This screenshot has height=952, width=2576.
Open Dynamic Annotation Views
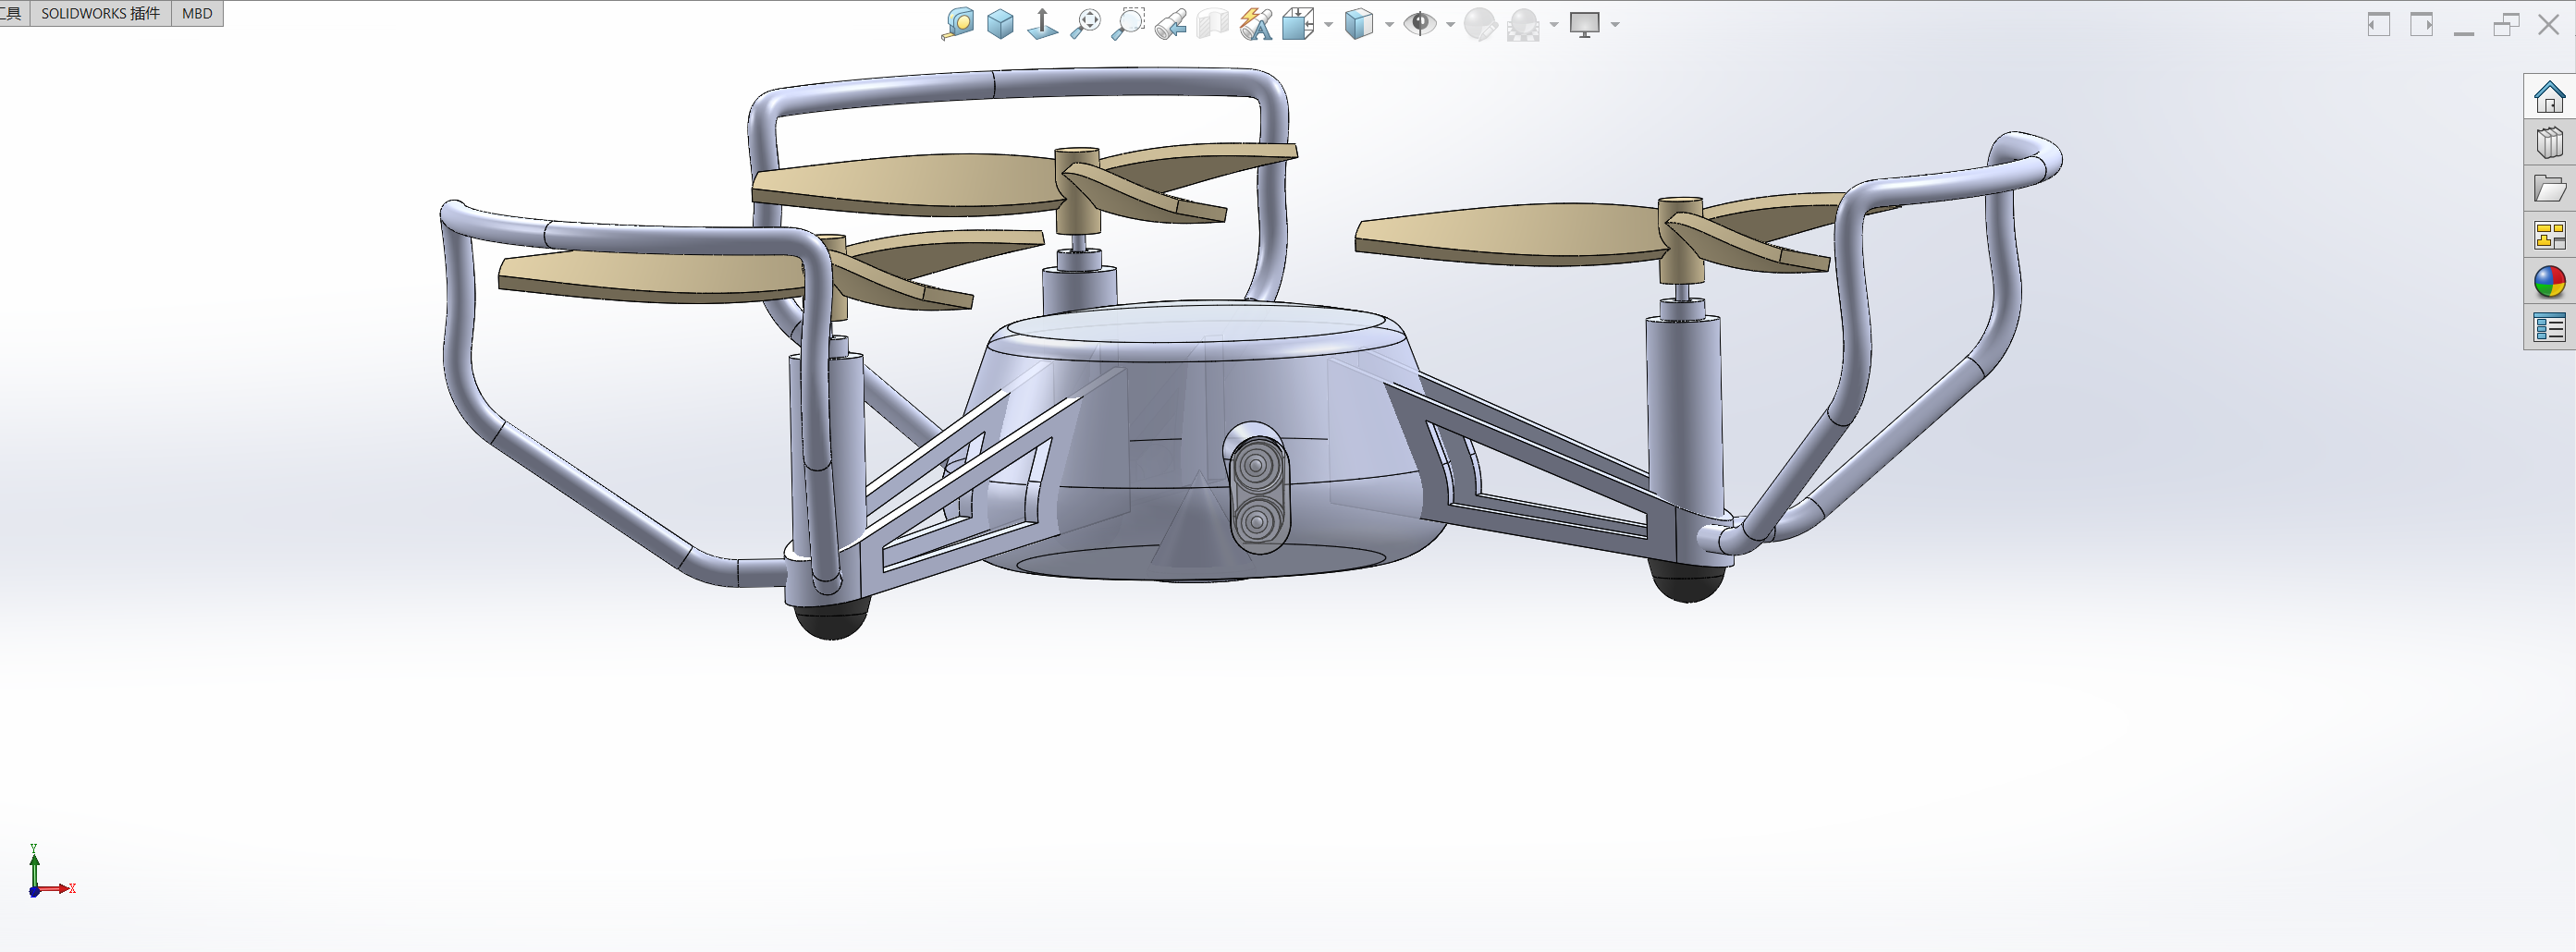1256,24
